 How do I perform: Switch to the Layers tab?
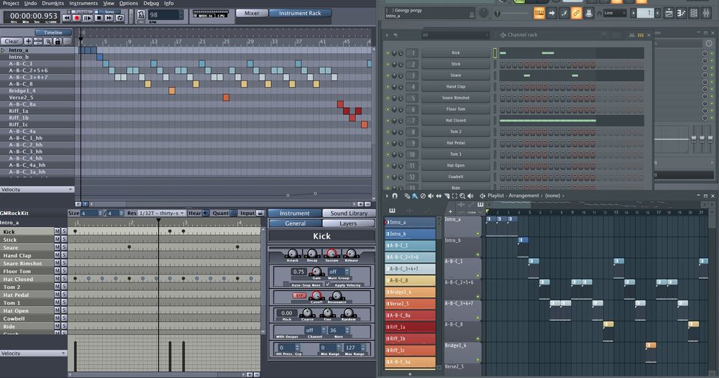(348, 223)
